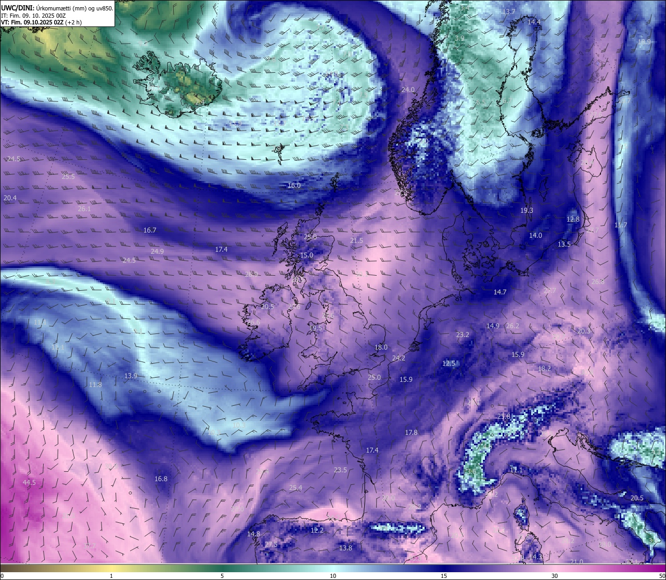Click the 20.3 value label
Screen dimensions: 666x580
click(584, 331)
